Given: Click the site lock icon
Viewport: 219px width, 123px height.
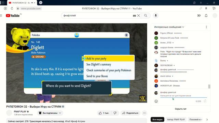Looking at the screenshot, I should [x=18, y=9].
